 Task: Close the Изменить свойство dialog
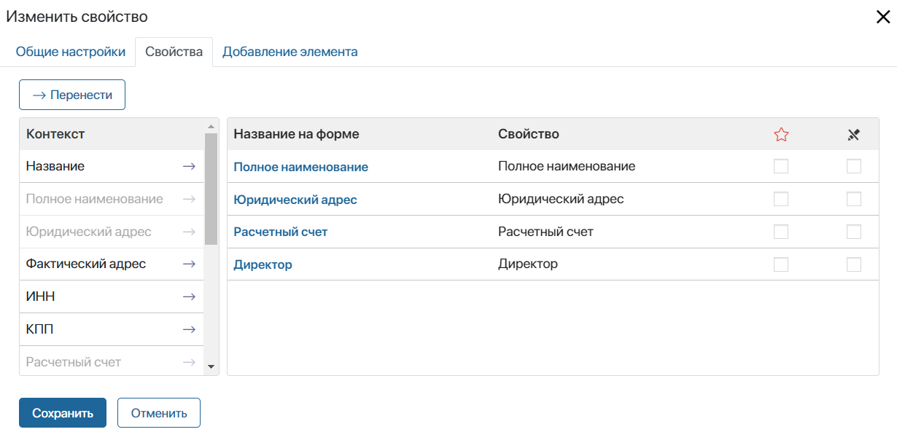(x=882, y=17)
